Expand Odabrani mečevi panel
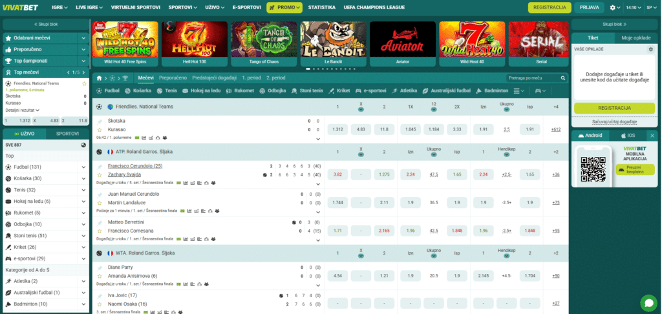 click(x=83, y=38)
